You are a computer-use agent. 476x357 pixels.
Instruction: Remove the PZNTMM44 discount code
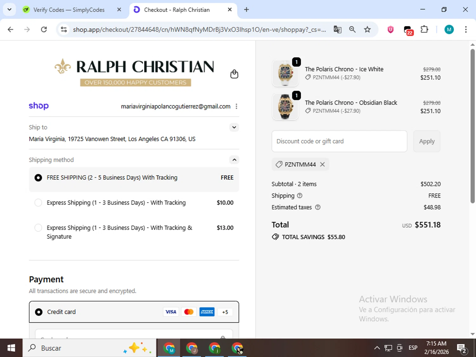click(x=322, y=164)
